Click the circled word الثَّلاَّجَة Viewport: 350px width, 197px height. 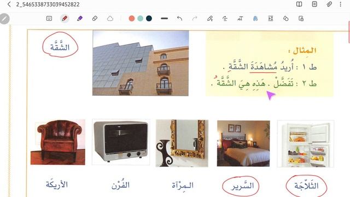(306, 186)
